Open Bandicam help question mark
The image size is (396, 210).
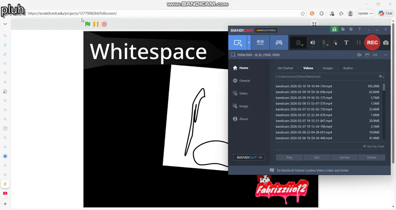click(359, 29)
